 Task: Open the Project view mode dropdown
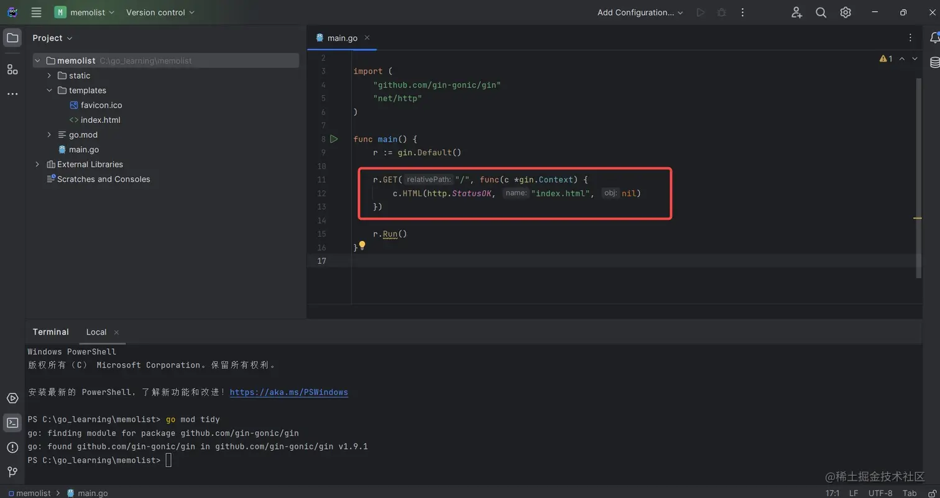point(52,38)
